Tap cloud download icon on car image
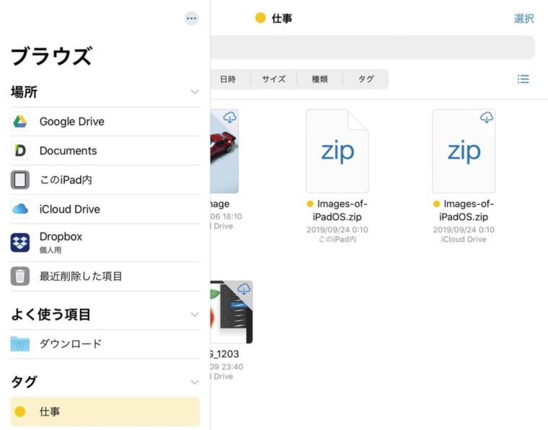The height and width of the screenshot is (430, 548). pyautogui.click(x=229, y=118)
